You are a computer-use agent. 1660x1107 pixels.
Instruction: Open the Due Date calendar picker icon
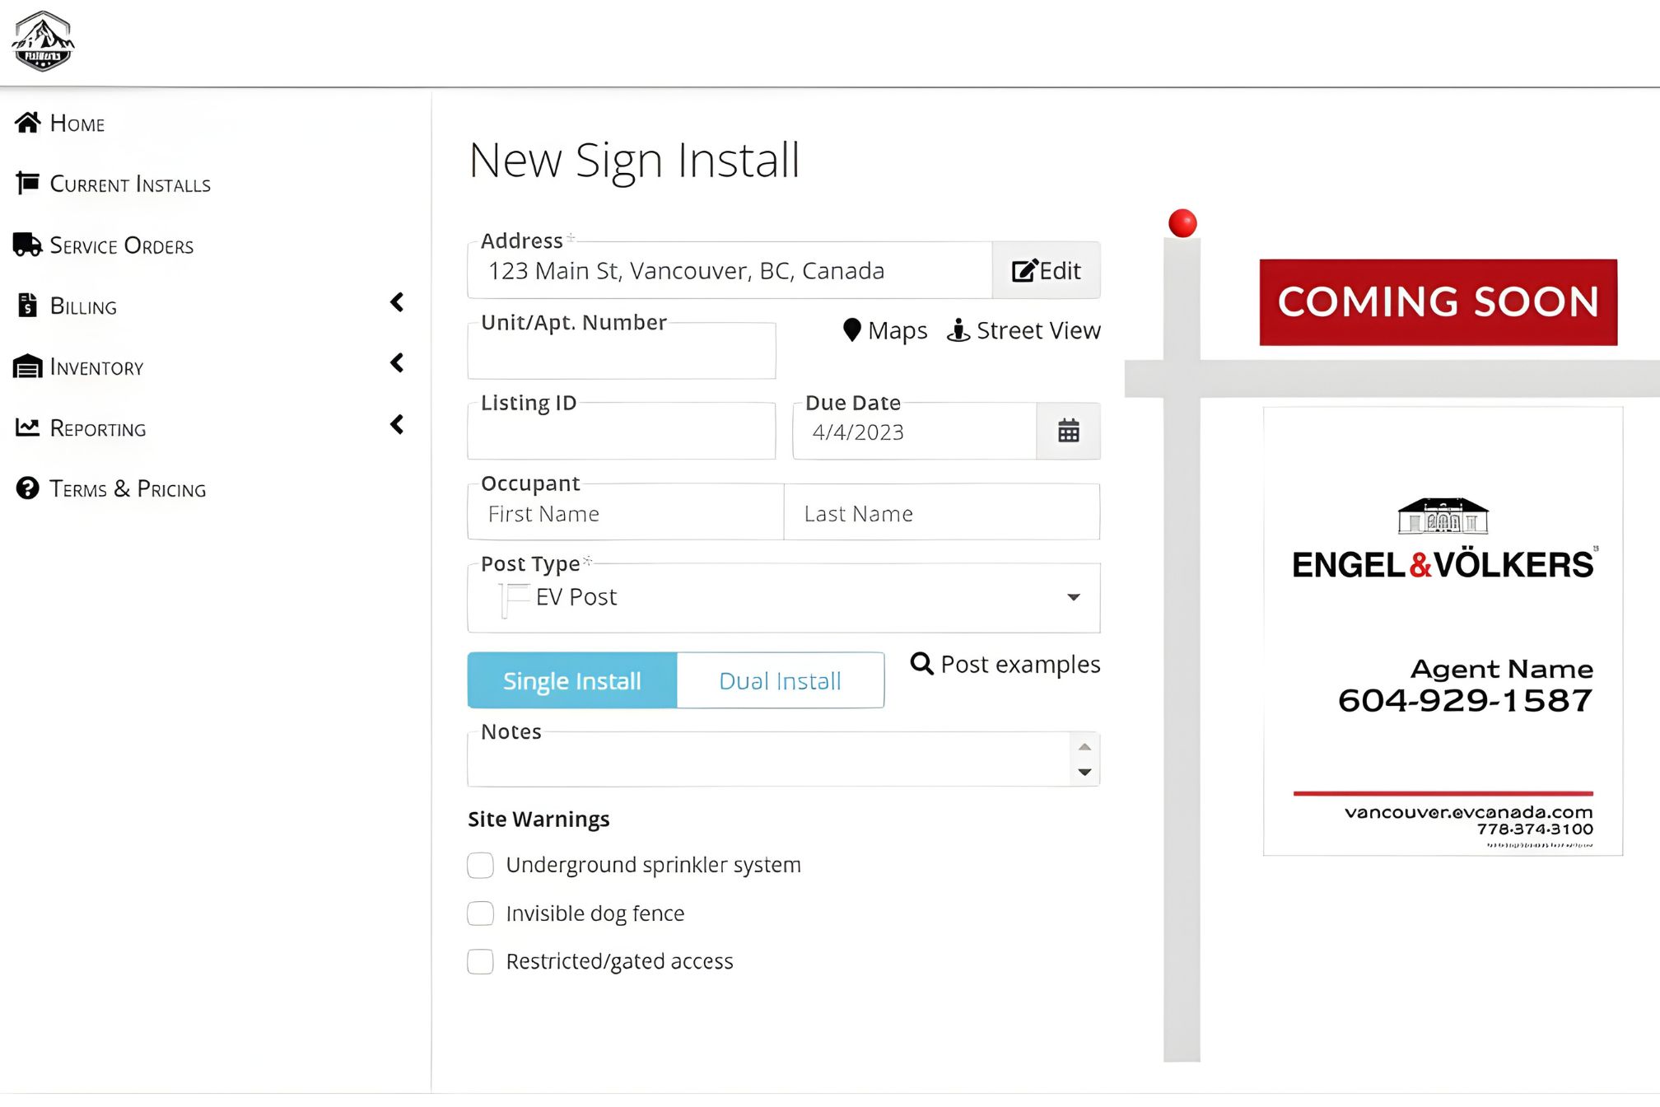[1068, 431]
